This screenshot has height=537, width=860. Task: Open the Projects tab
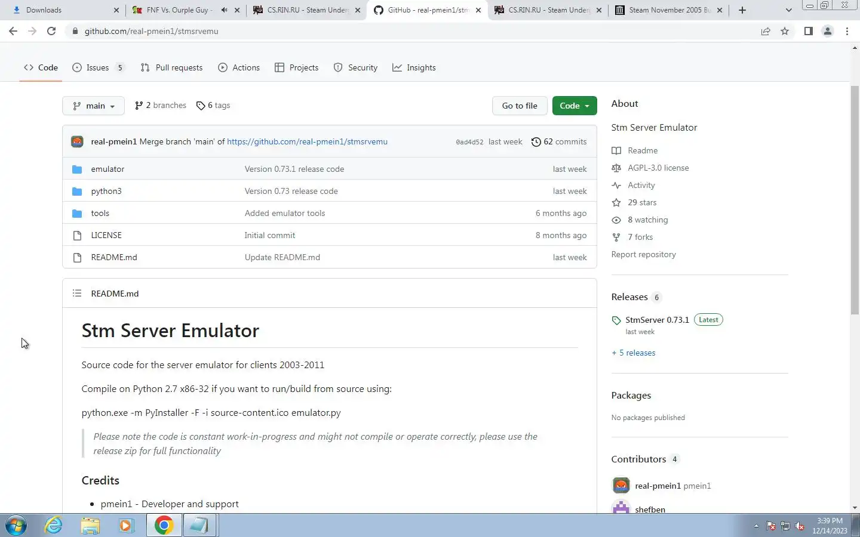coord(296,67)
